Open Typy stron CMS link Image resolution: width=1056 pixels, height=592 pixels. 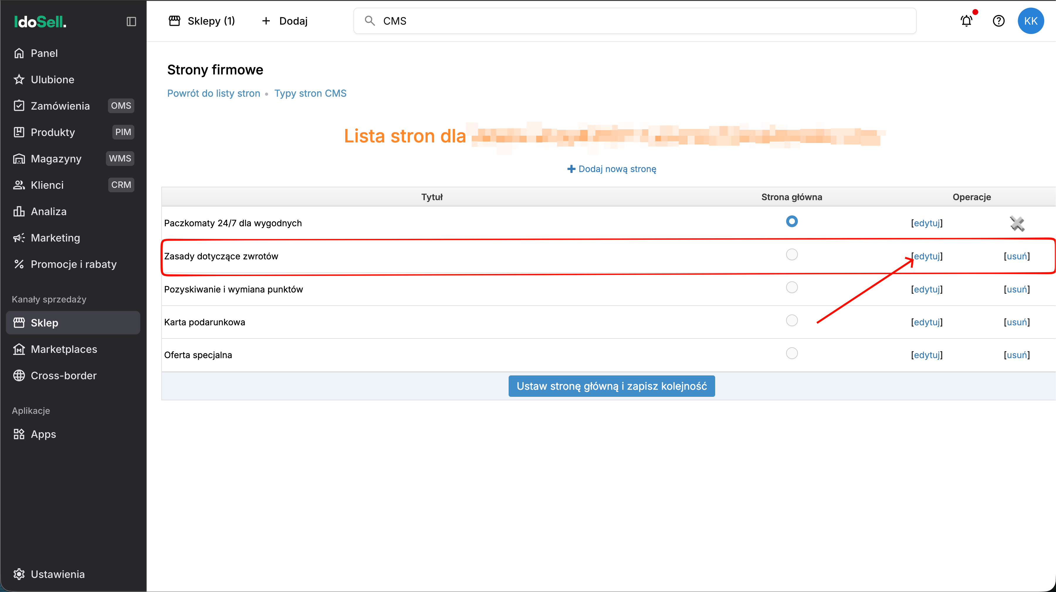point(310,93)
